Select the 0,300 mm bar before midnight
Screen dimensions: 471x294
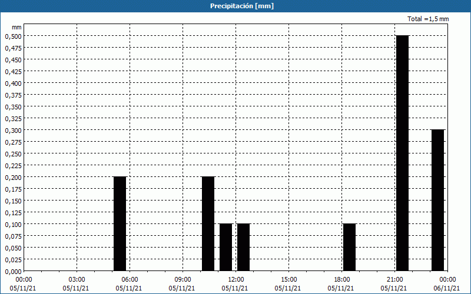point(437,200)
